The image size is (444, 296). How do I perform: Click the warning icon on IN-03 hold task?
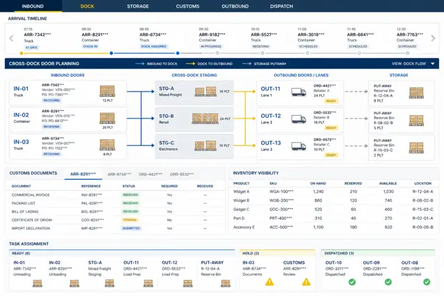270,282
